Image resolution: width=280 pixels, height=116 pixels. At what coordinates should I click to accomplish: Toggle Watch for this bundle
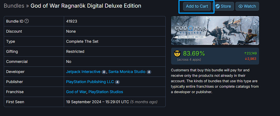click(x=247, y=6)
